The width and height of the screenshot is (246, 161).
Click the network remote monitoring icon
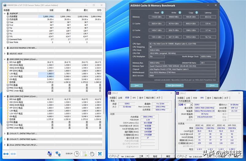[x=58, y=154]
